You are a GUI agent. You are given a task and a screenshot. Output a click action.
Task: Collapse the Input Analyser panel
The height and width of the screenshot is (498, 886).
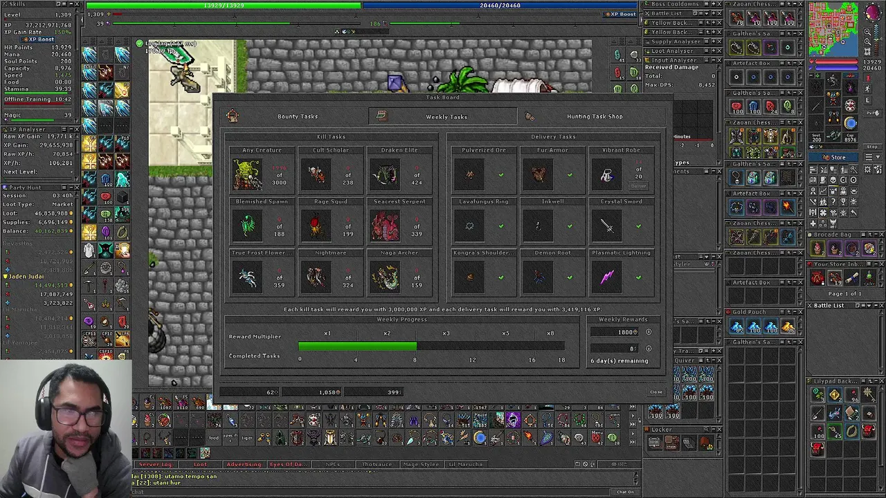coord(712,60)
